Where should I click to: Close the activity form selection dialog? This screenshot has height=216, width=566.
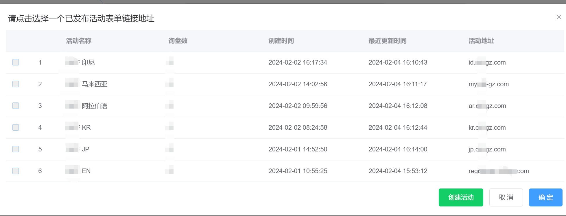[x=558, y=17]
